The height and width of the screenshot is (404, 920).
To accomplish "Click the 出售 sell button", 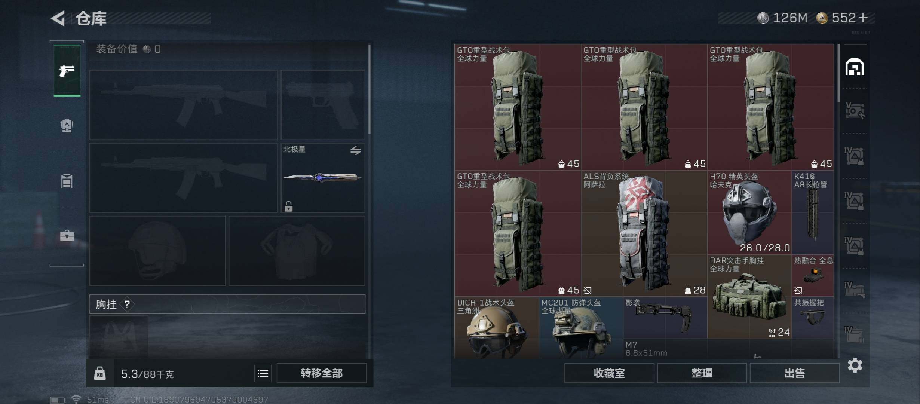I will (795, 373).
